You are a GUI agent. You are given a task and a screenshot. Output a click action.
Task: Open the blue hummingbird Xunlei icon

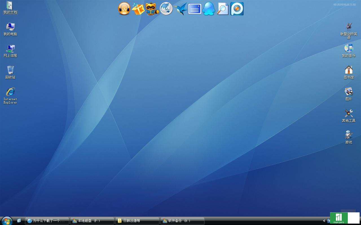point(180,9)
